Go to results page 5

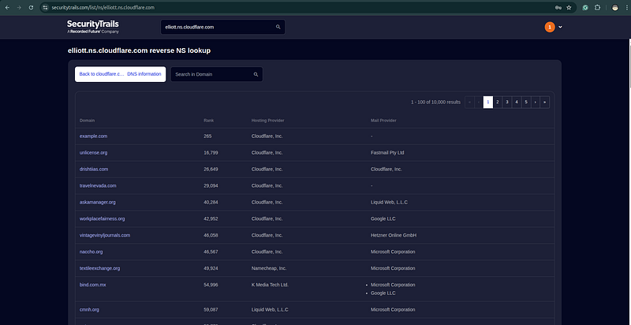coord(526,103)
